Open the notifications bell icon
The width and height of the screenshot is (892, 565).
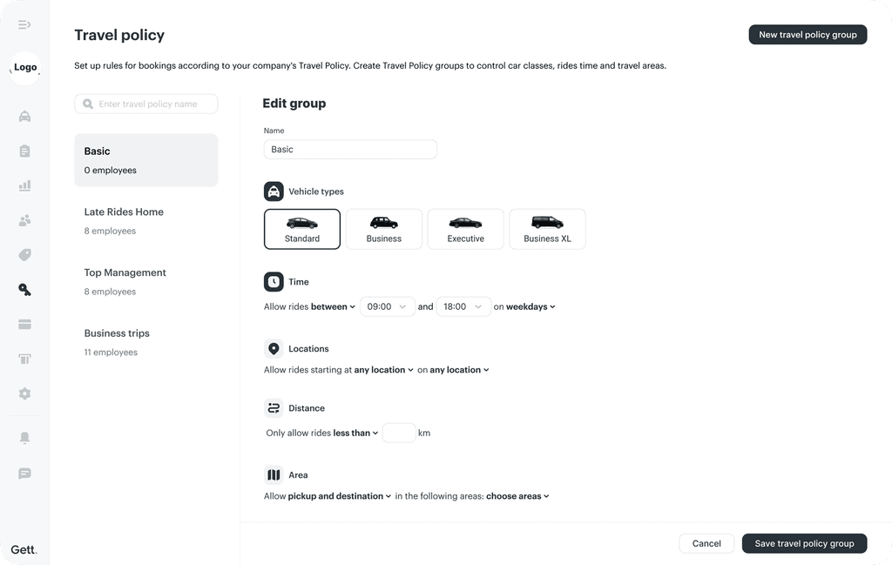coord(24,438)
